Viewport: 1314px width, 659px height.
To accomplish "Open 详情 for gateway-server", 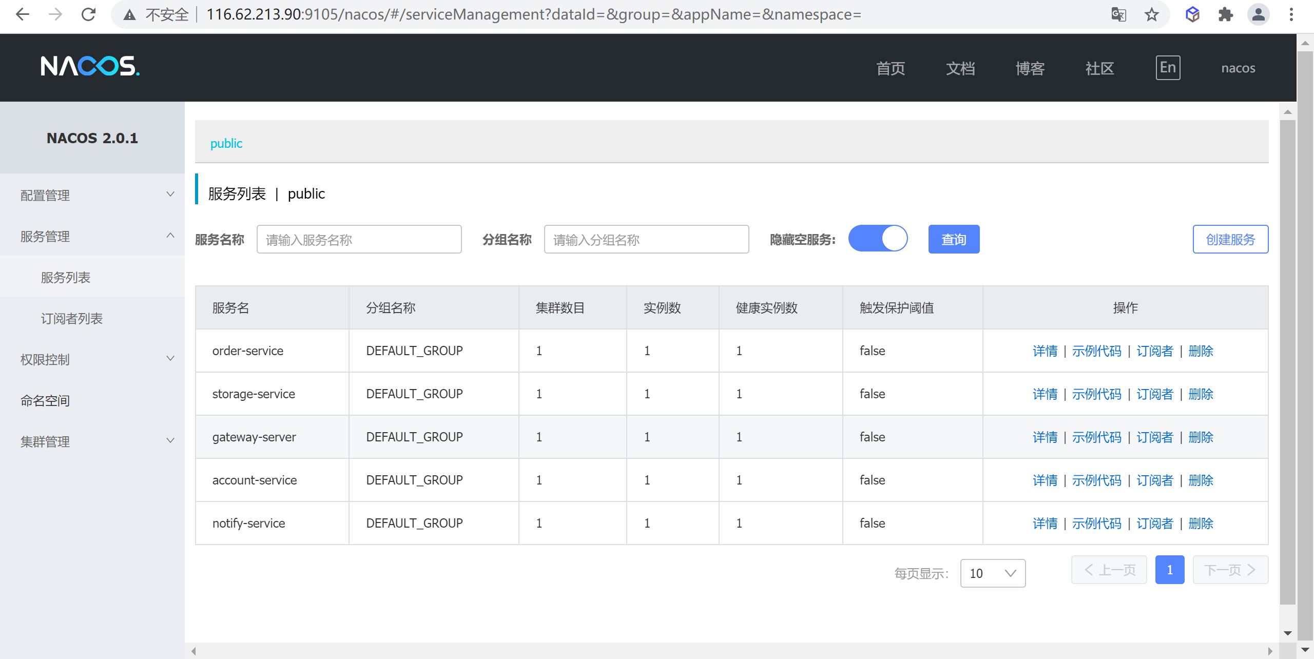I will 1045,437.
